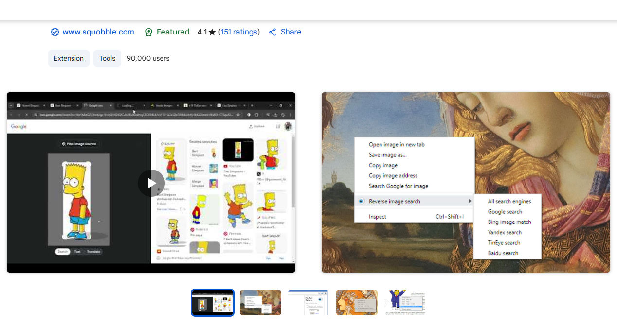Click 'Baidu search' submenu item
This screenshot has width=617, height=324.
tap(503, 253)
